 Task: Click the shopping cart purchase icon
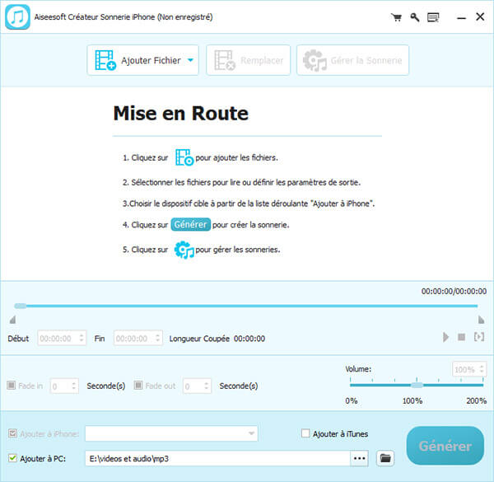click(x=396, y=17)
